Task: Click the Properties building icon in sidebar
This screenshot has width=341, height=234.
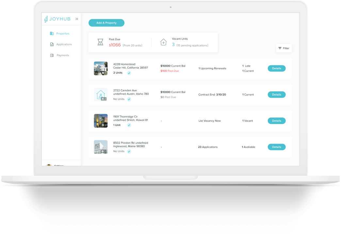Action: [x=52, y=34]
